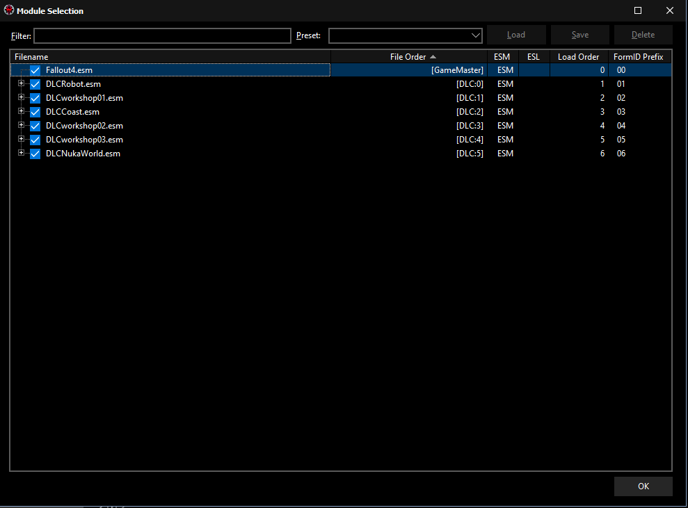
Task: Toggle the DLCCoast.esm checkbox
Action: click(35, 112)
